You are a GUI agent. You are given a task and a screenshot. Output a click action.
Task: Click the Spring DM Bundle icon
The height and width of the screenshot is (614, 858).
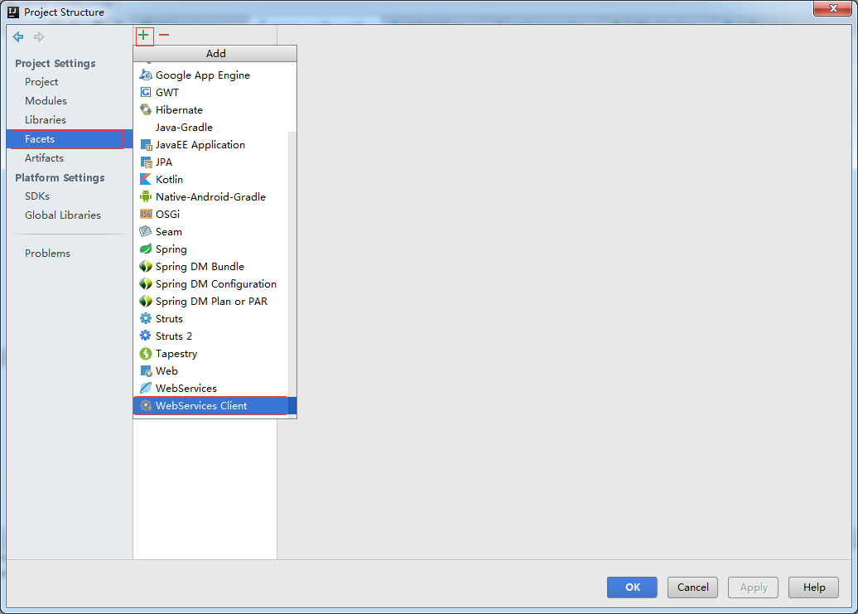tap(146, 267)
